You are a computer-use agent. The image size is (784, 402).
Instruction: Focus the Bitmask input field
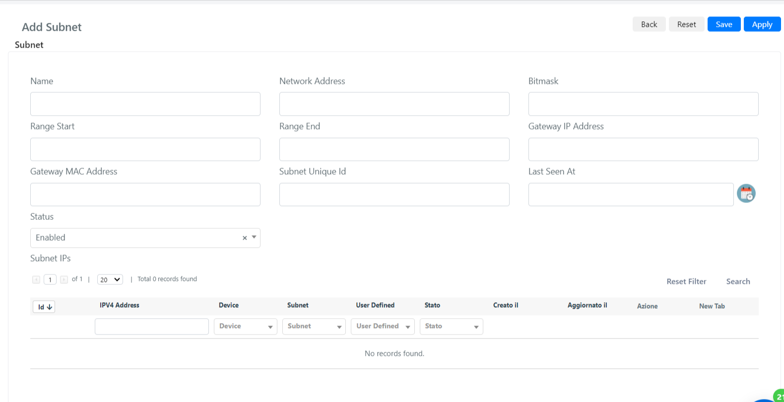click(644, 104)
